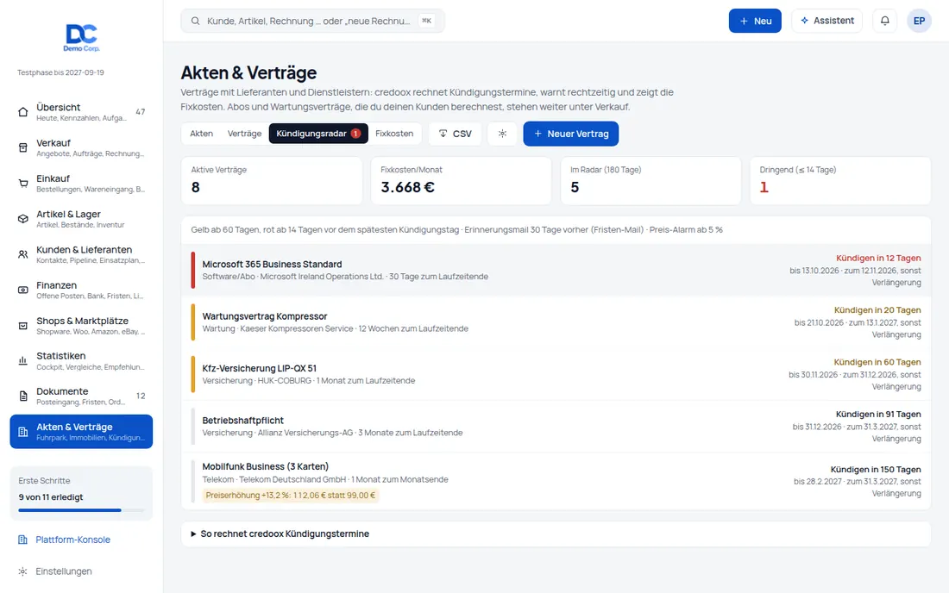949x593 pixels.
Task: Open notifications with the bell icon
Action: (885, 21)
